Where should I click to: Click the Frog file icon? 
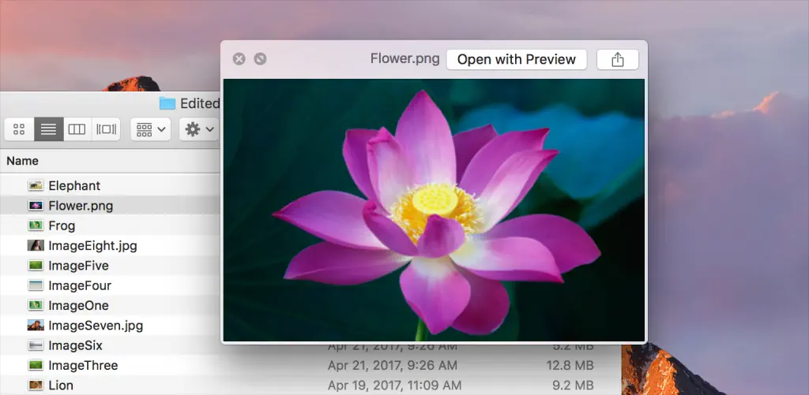click(x=36, y=225)
